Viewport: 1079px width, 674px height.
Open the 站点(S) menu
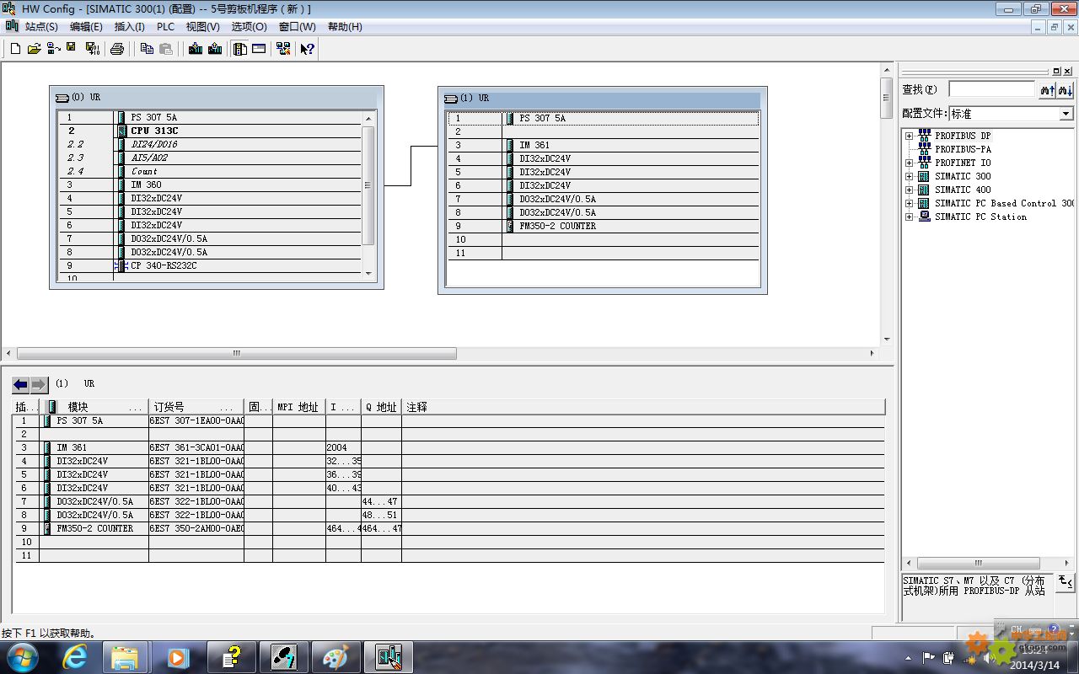tap(41, 27)
